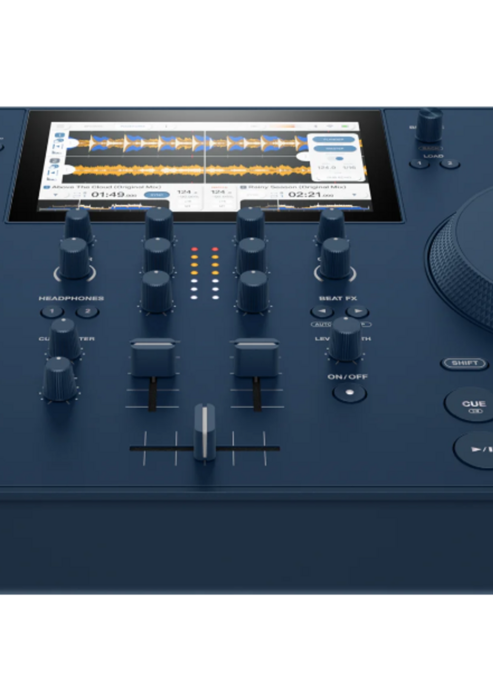Screen dimensions: 493x691
Task: Tap the deck 1 number badge beside waveform
Action: pyautogui.click(x=59, y=135)
